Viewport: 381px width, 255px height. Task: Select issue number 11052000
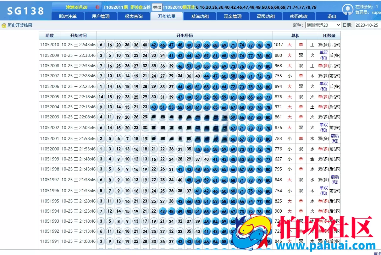[49, 149]
